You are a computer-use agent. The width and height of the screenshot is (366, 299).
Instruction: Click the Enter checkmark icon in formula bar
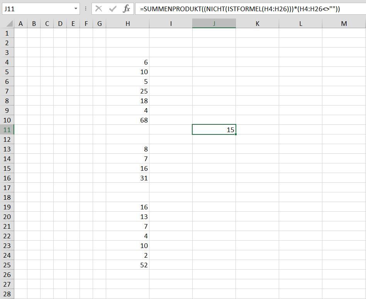113,9
